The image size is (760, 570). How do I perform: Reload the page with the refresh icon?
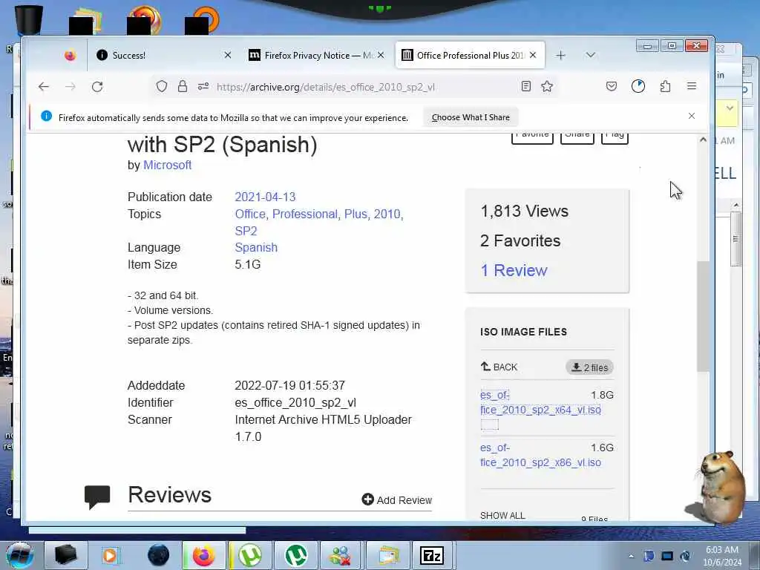tap(97, 87)
